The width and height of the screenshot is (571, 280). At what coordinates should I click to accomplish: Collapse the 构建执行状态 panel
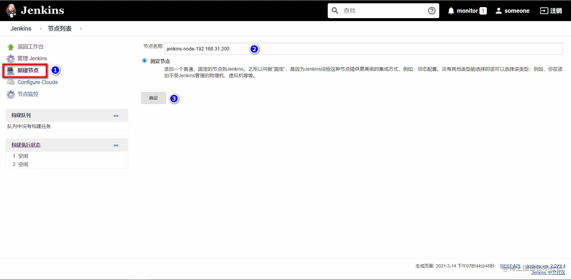point(116,145)
